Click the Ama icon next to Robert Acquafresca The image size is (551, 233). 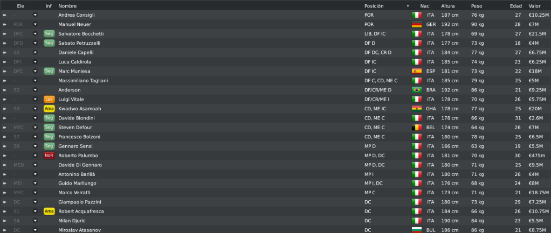49,211
